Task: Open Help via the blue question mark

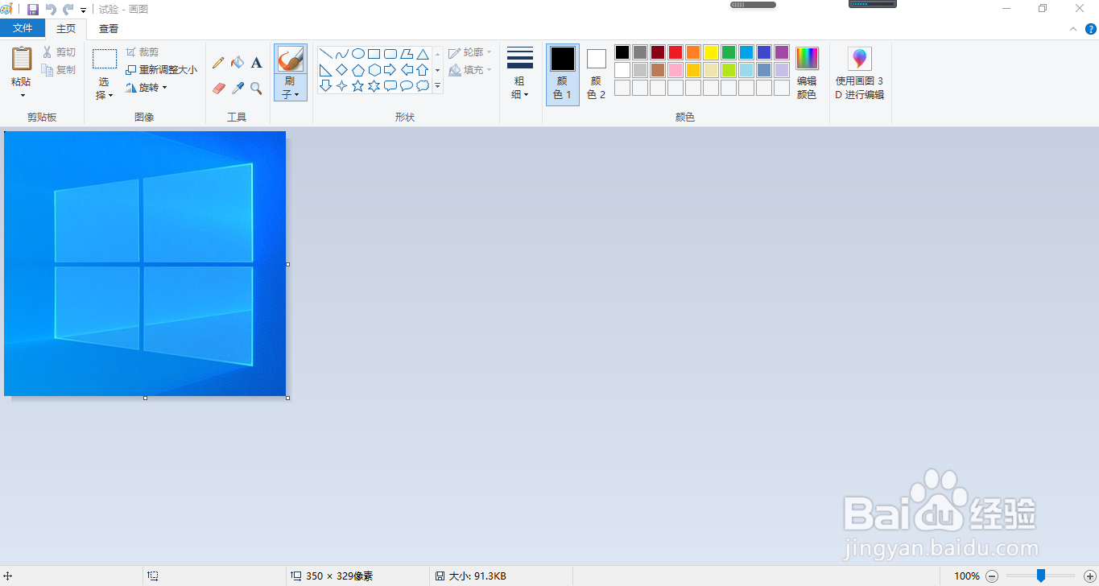Action: [x=1090, y=29]
